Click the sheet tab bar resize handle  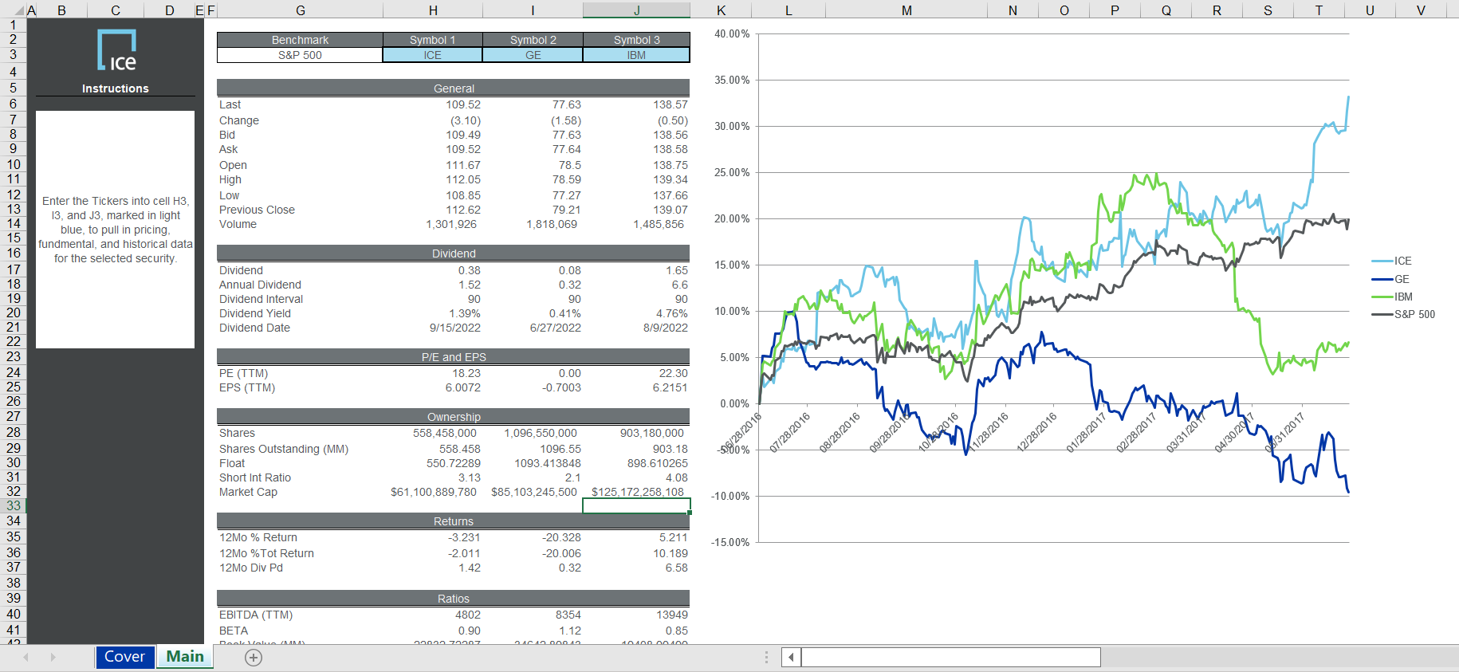pyautogui.click(x=766, y=658)
